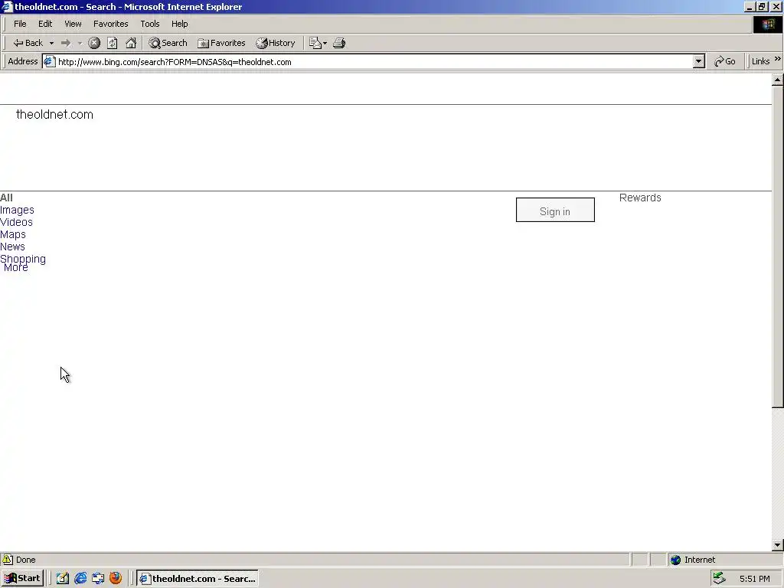Image resolution: width=784 pixels, height=588 pixels.
Task: Print the page with printer icon
Action: coord(339,43)
